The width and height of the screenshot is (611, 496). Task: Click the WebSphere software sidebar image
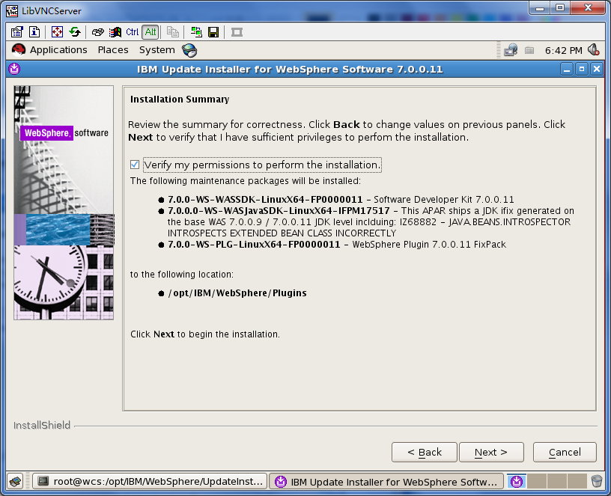64,203
